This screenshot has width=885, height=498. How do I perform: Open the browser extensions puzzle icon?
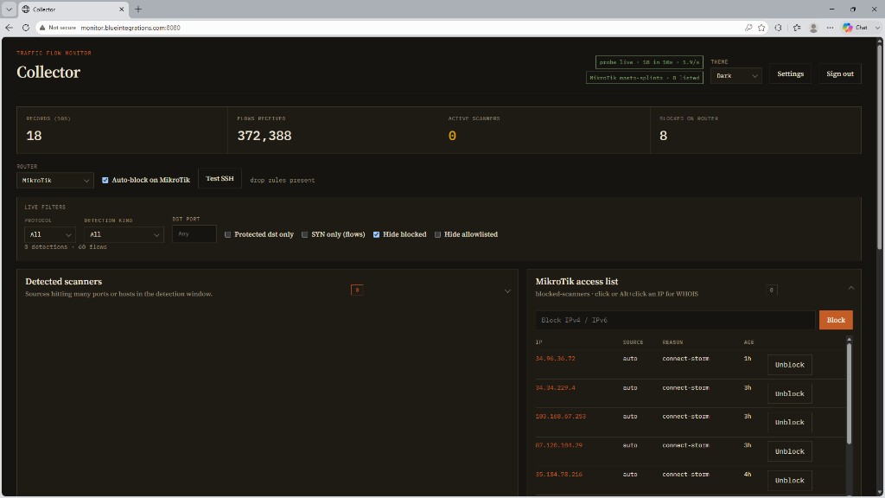[779, 27]
